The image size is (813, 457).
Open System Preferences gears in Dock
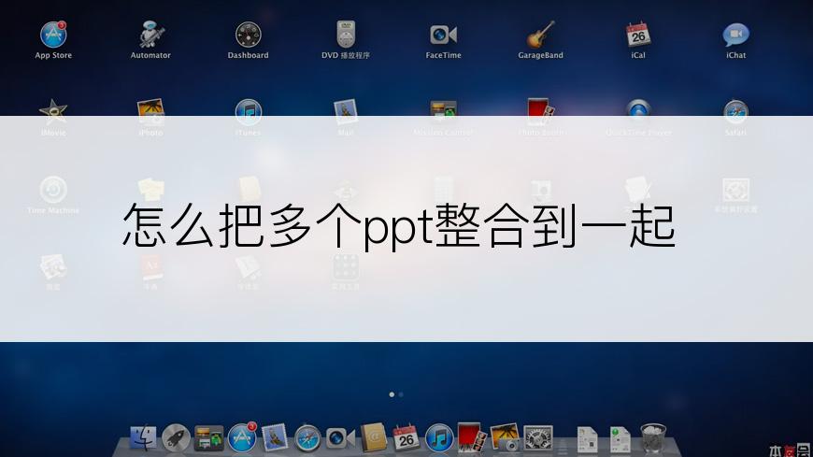(538, 438)
